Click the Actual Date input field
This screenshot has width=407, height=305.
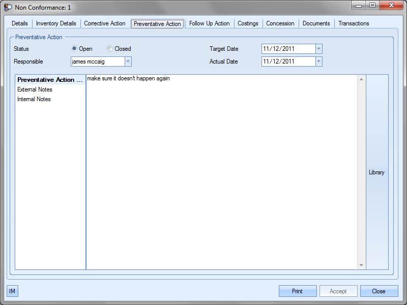tap(288, 62)
